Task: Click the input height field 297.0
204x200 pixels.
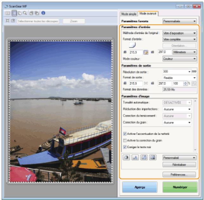Action: (x=165, y=52)
